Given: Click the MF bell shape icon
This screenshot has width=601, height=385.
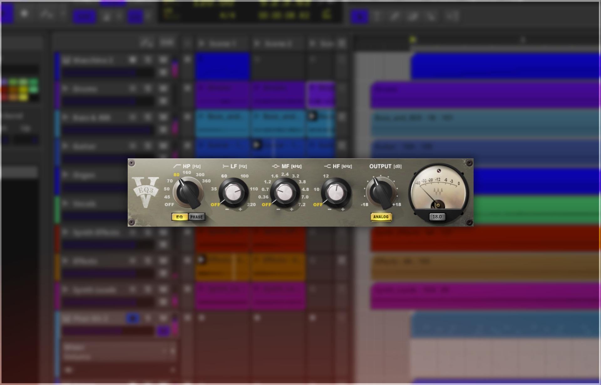Looking at the screenshot, I should [275, 166].
